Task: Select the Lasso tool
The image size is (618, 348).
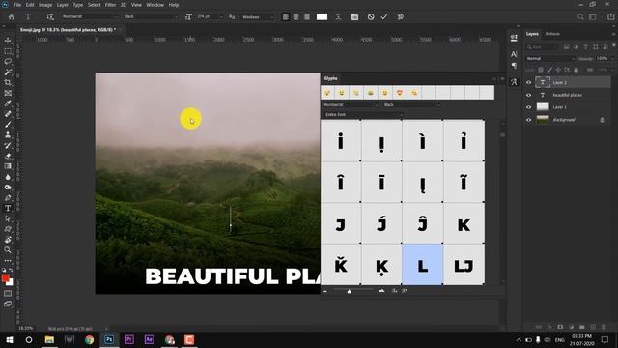Action: [8, 62]
